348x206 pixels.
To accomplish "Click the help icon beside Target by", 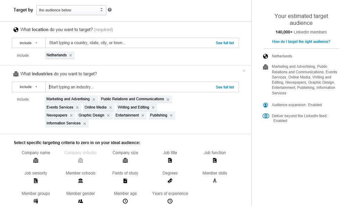I will (110, 10).
